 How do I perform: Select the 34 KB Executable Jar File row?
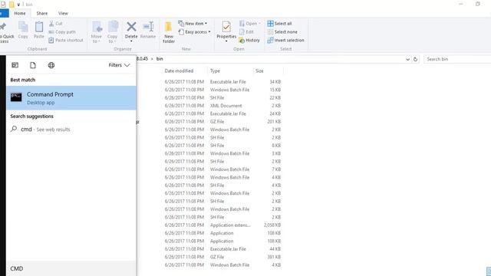coord(222,82)
